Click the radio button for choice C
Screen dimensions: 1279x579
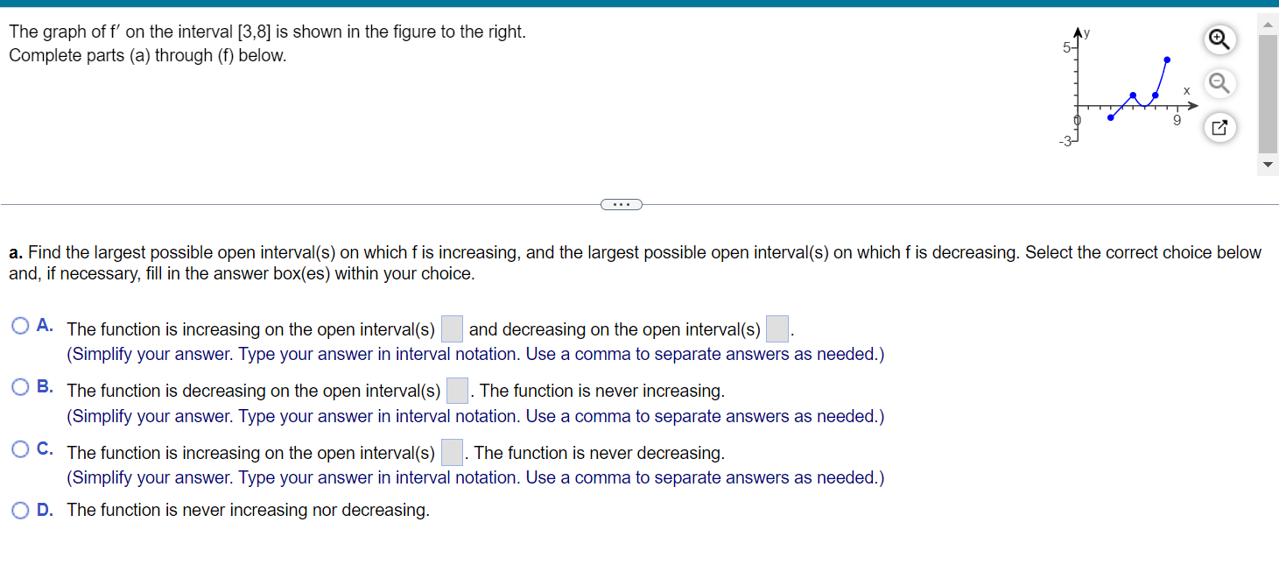(x=19, y=448)
